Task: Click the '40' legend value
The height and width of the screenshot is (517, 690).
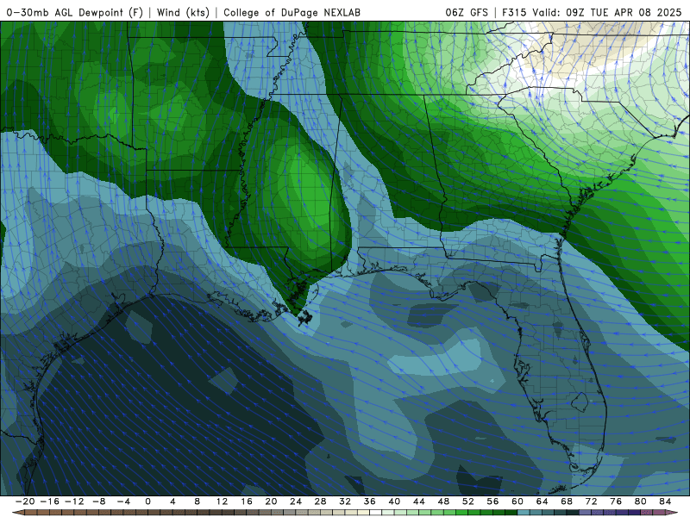Action: (x=394, y=501)
